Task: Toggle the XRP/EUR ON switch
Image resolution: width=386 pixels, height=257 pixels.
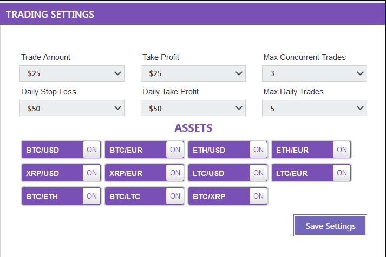Action: click(175, 173)
